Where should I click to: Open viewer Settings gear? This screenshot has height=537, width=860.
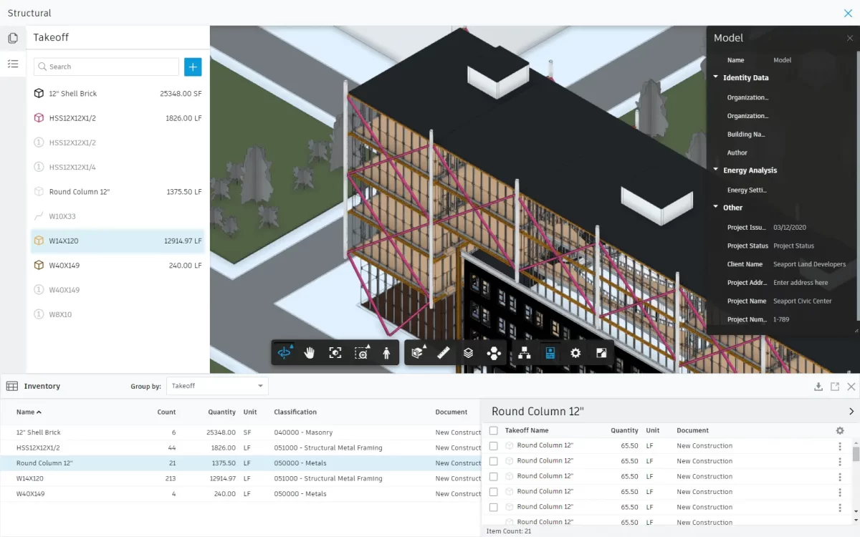[575, 352]
